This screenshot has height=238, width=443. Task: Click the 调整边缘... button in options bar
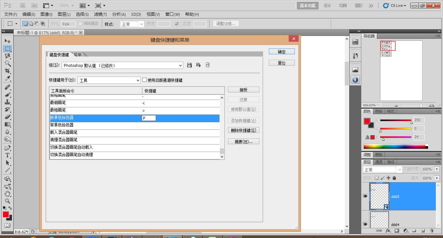tap(226, 24)
